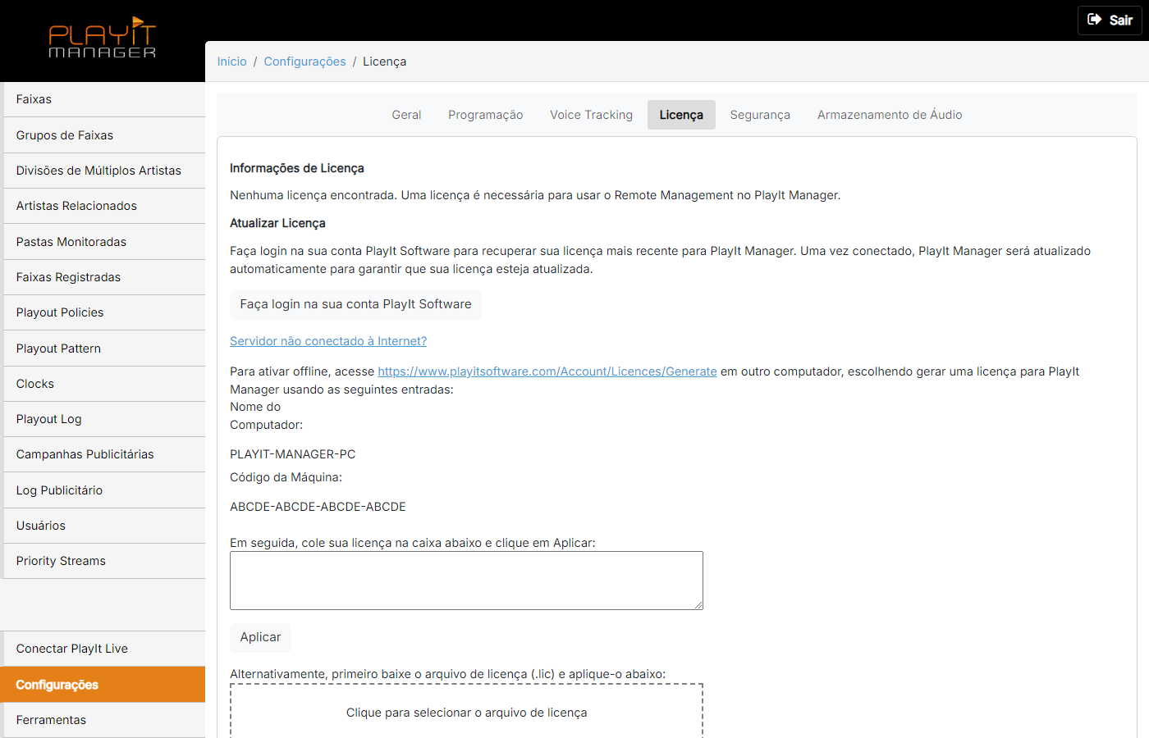Open the Licences/Generate URL link

(547, 371)
